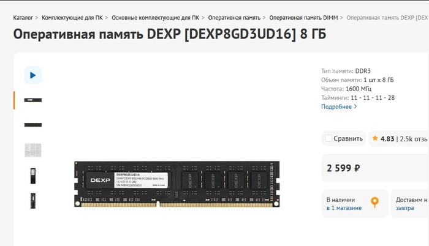Click the orange map pin icon
Screen dimensions: 429x246
pyautogui.click(x=374, y=203)
